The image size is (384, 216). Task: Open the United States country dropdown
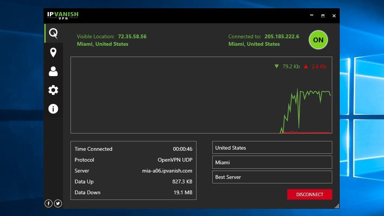click(272, 147)
